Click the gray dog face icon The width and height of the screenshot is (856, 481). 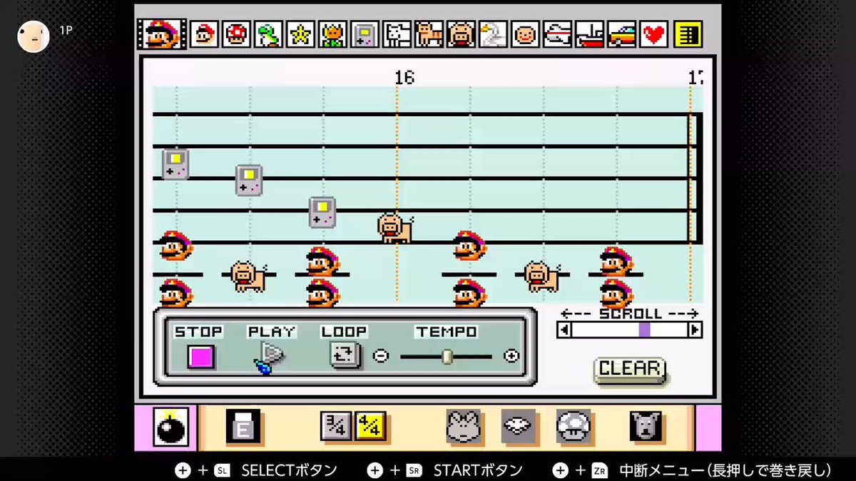[647, 426]
